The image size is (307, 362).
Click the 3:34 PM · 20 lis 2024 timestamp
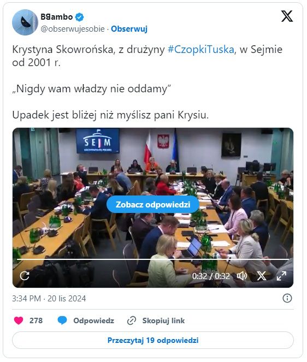pos(49,298)
